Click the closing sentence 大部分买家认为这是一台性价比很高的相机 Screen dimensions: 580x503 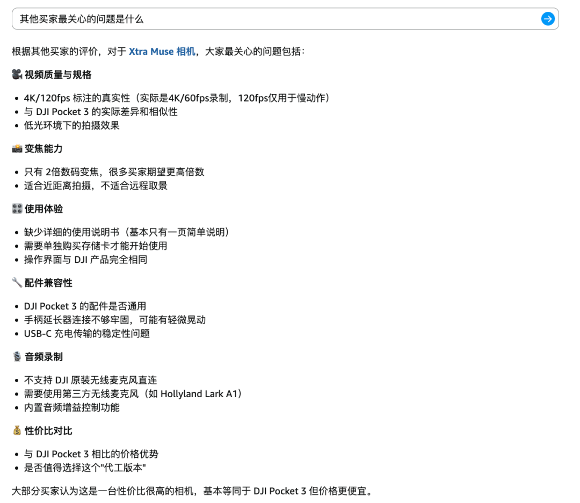[x=192, y=492]
